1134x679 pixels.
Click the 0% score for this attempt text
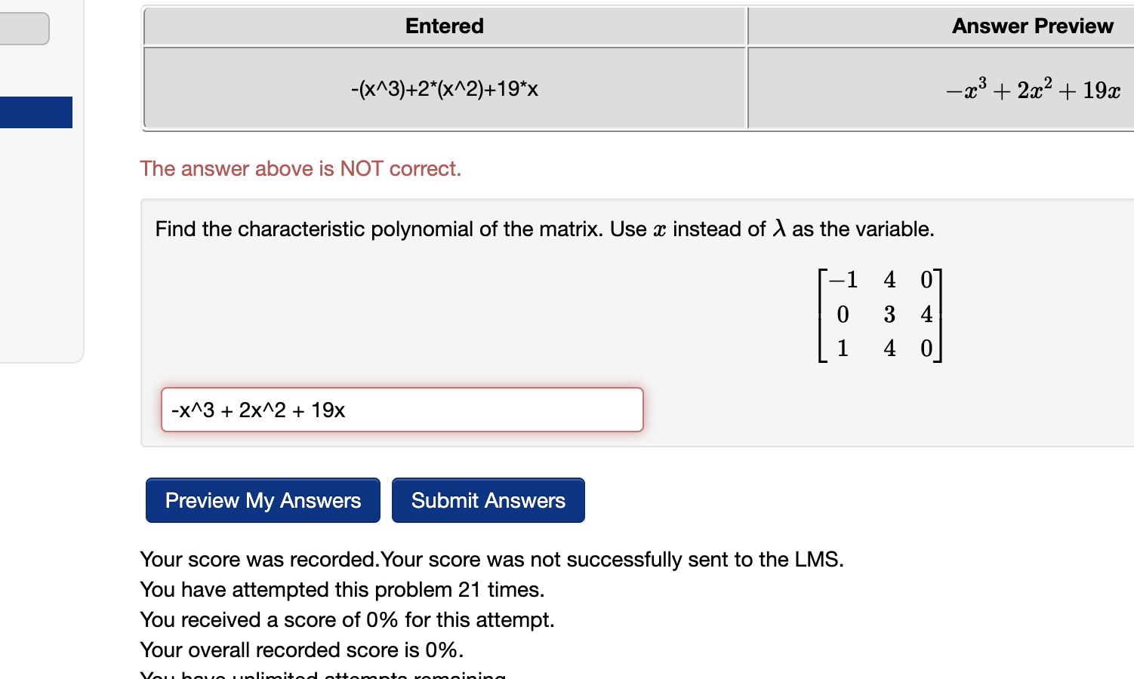347,619
